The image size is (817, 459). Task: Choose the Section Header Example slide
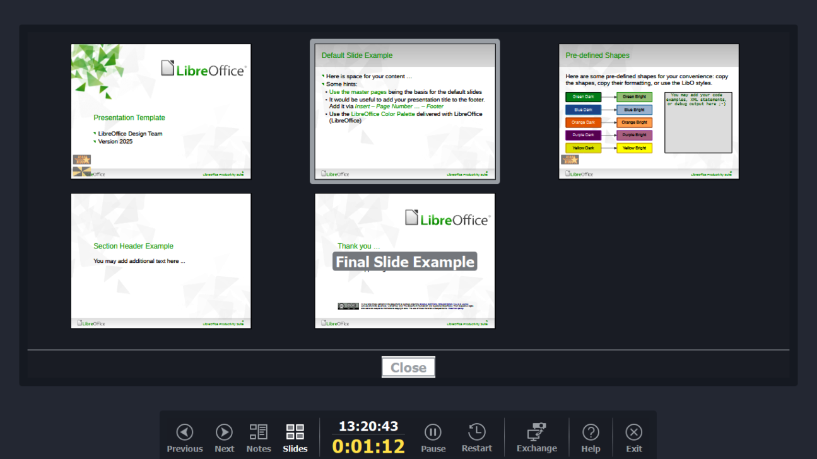point(161,260)
